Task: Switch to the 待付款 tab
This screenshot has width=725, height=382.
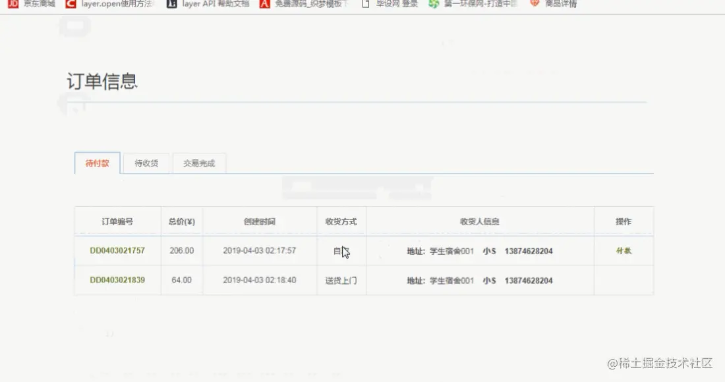Action: [x=97, y=163]
